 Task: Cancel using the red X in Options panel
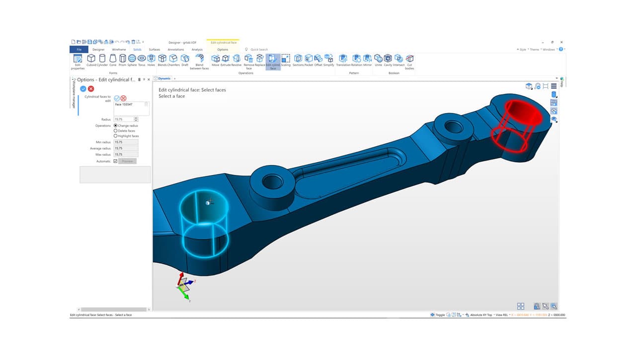tap(91, 88)
